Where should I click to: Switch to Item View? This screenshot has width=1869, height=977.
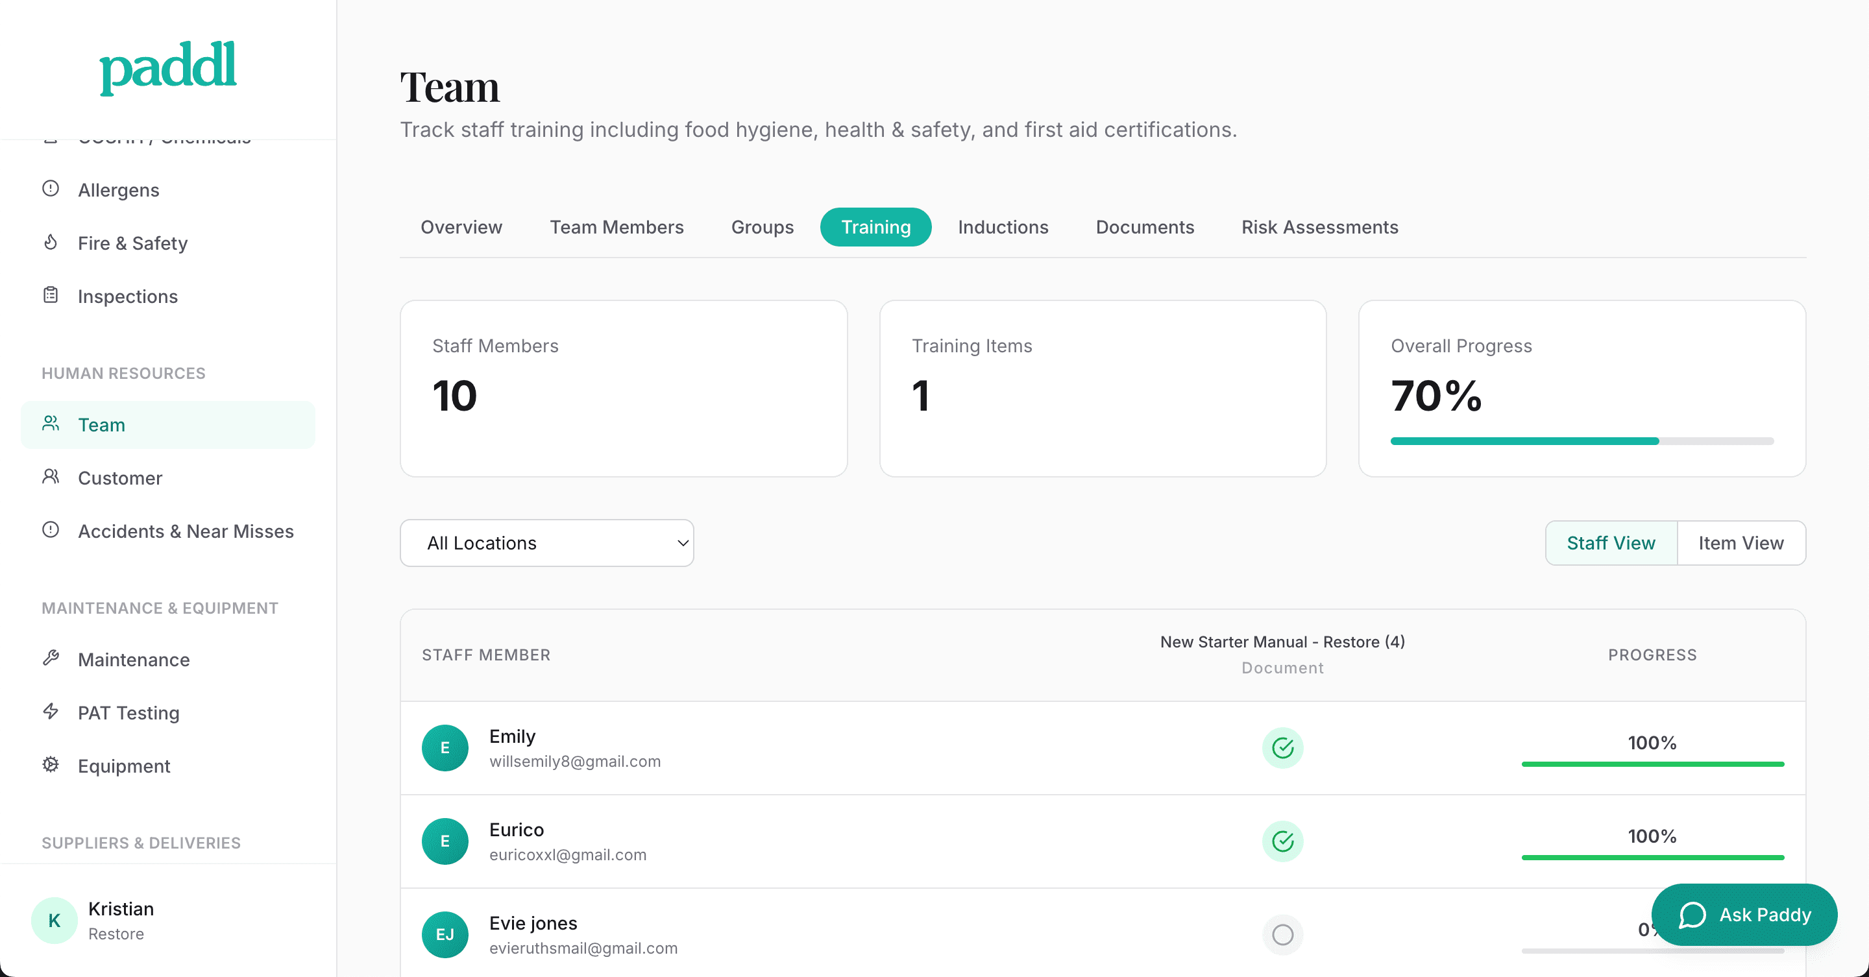coord(1741,542)
